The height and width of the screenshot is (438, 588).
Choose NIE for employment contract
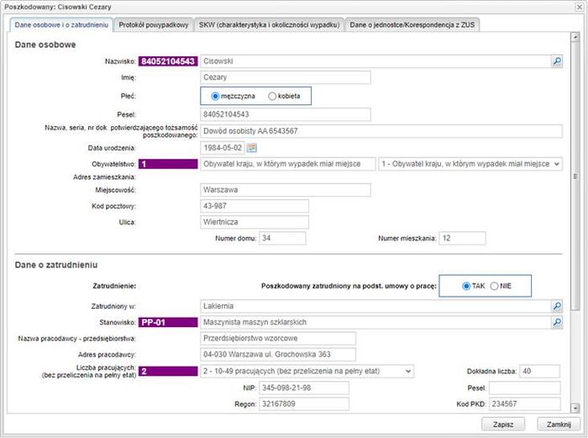tap(494, 286)
